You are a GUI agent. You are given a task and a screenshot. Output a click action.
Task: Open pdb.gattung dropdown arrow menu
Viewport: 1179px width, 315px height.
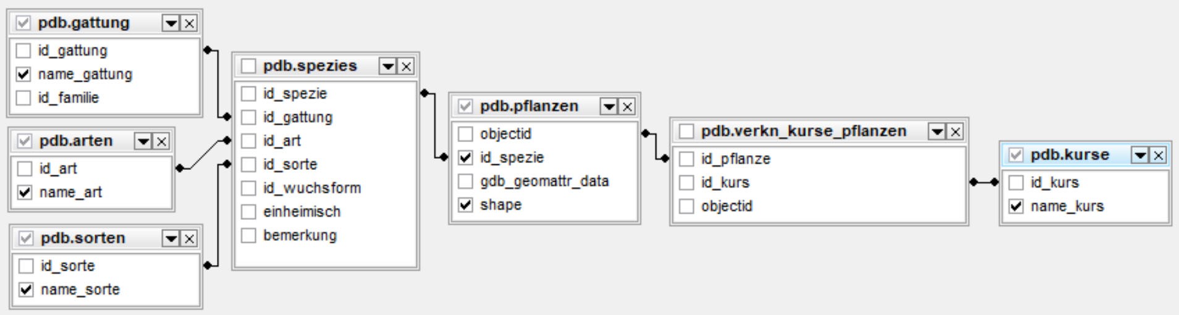pos(171,23)
